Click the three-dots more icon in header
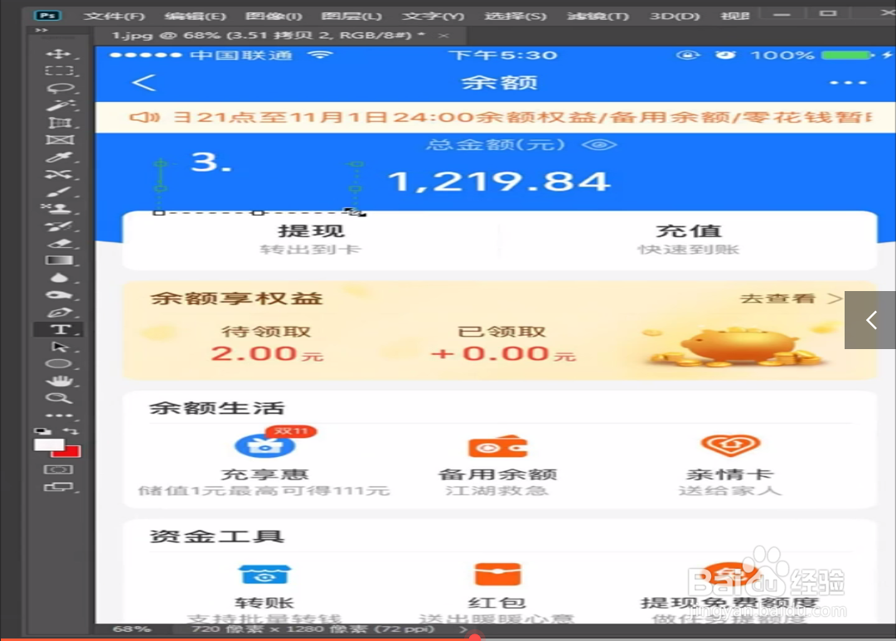The height and width of the screenshot is (641, 896). pyautogui.click(x=848, y=83)
